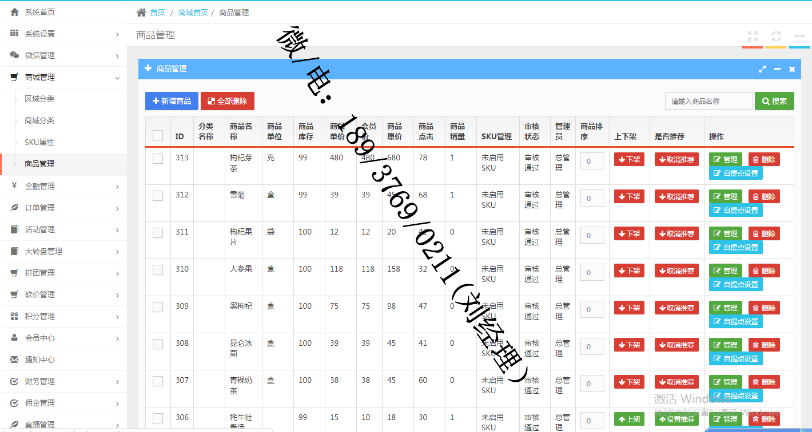The image size is (812, 432).
Task: Click the leaf icon for 订单管理
Action: pos(15,208)
